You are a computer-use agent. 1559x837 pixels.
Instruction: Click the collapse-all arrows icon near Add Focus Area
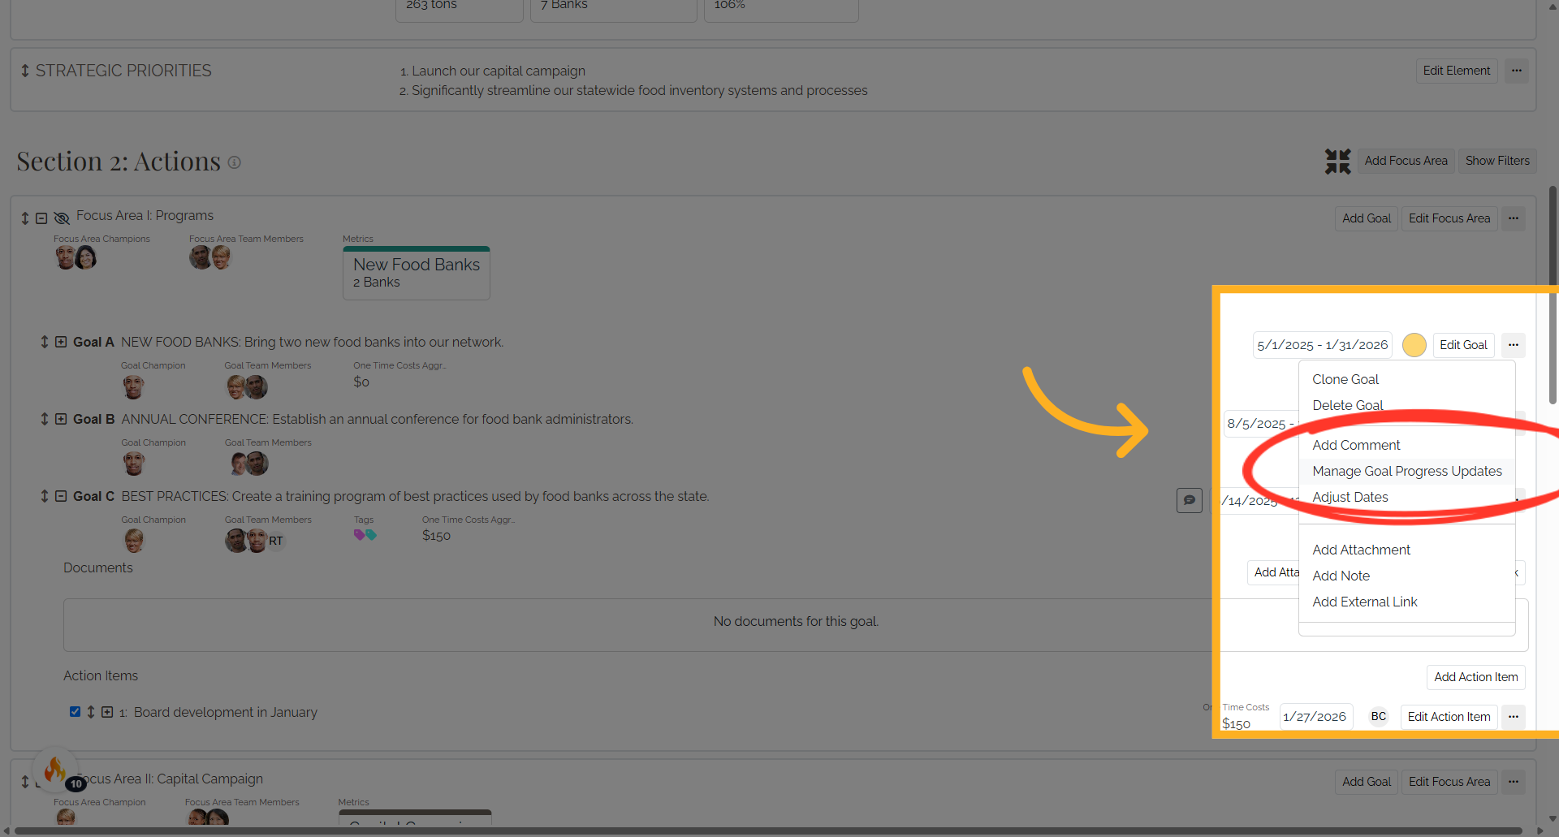point(1337,161)
